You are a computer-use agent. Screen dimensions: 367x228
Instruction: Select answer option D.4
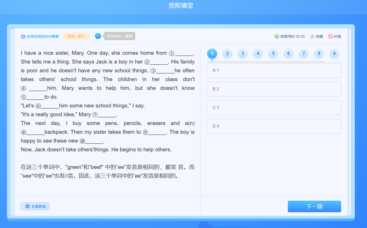click(x=274, y=126)
